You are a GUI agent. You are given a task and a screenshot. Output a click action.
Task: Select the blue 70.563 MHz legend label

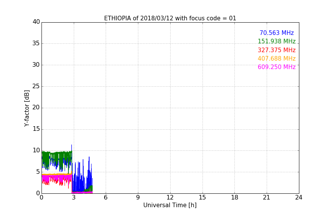coord(277,33)
